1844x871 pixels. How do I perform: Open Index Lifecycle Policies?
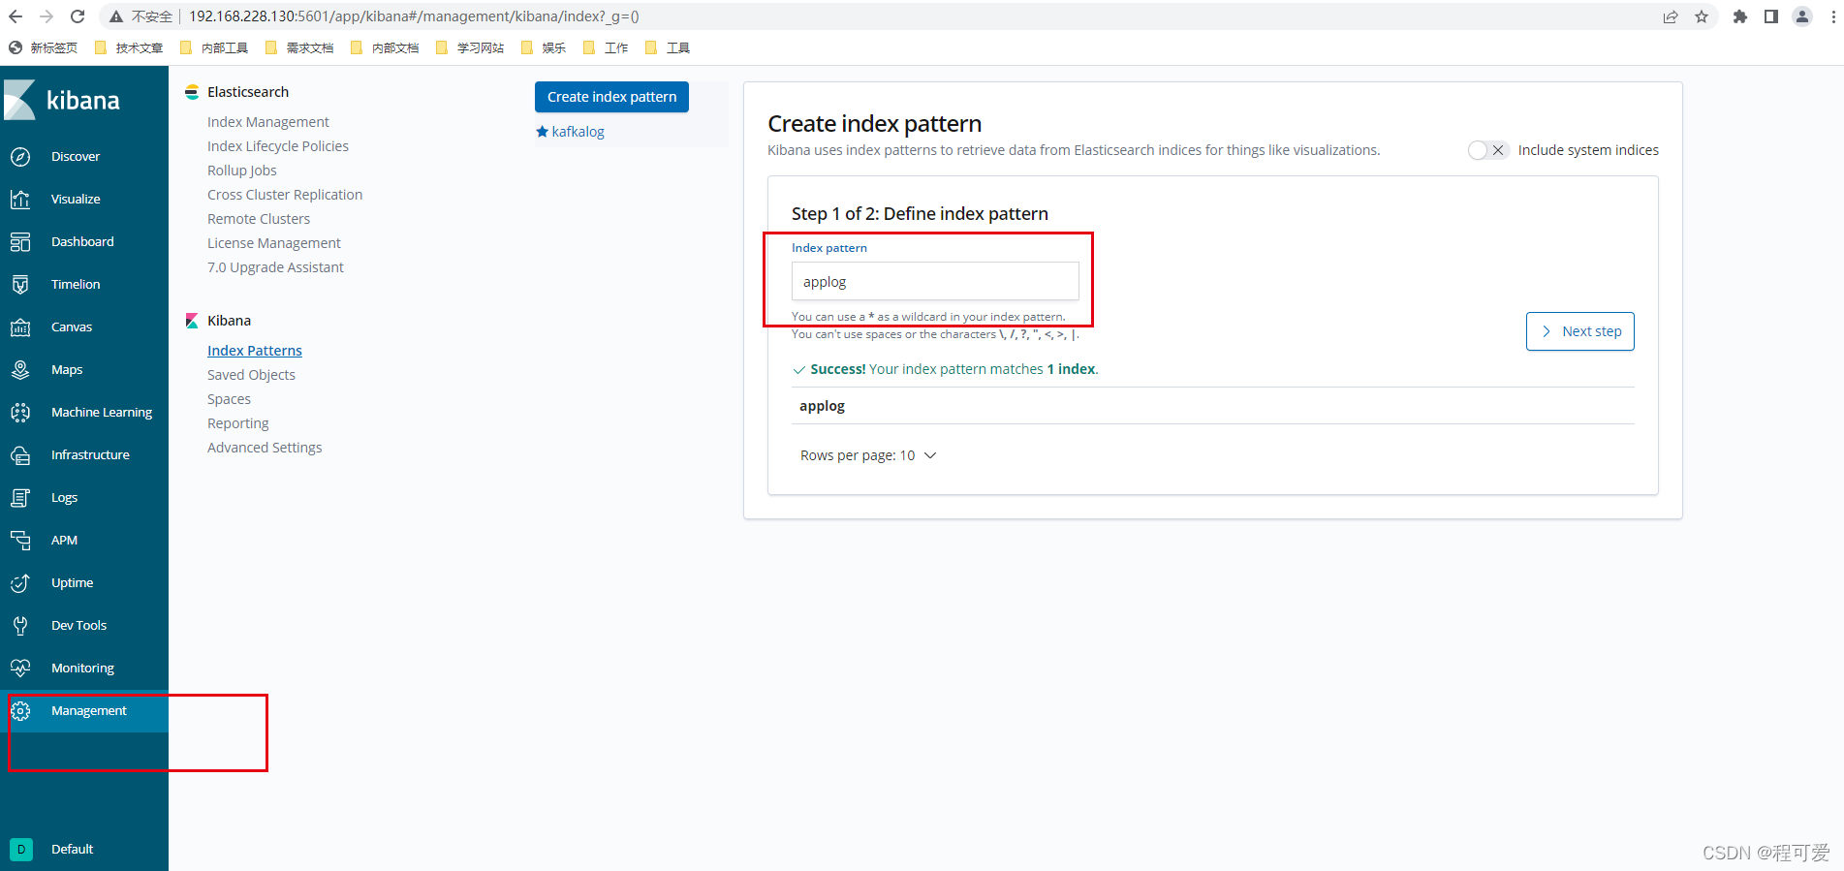[278, 146]
